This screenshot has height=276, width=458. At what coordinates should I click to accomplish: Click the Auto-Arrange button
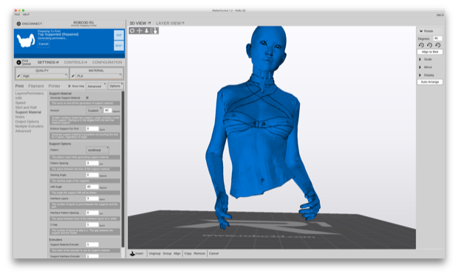[430, 82]
